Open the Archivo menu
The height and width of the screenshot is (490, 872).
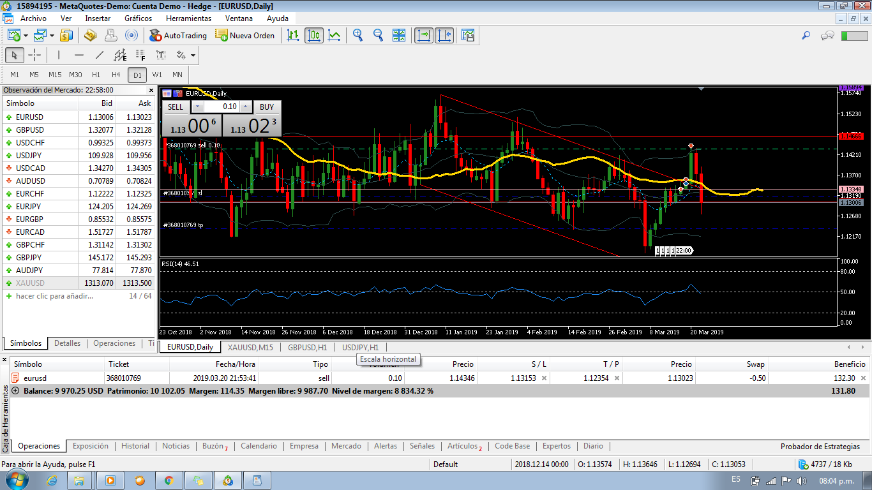(33, 19)
